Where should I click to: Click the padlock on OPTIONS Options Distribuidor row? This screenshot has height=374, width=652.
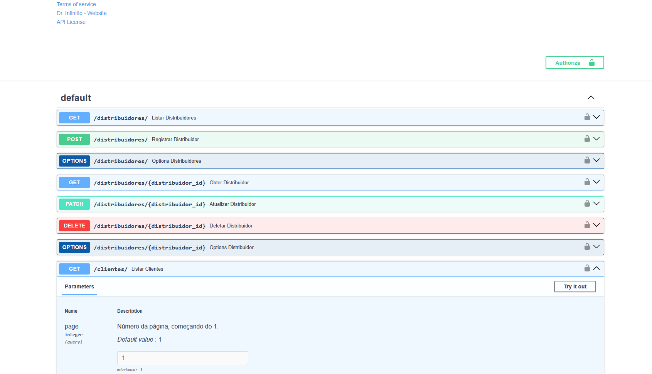(x=587, y=247)
